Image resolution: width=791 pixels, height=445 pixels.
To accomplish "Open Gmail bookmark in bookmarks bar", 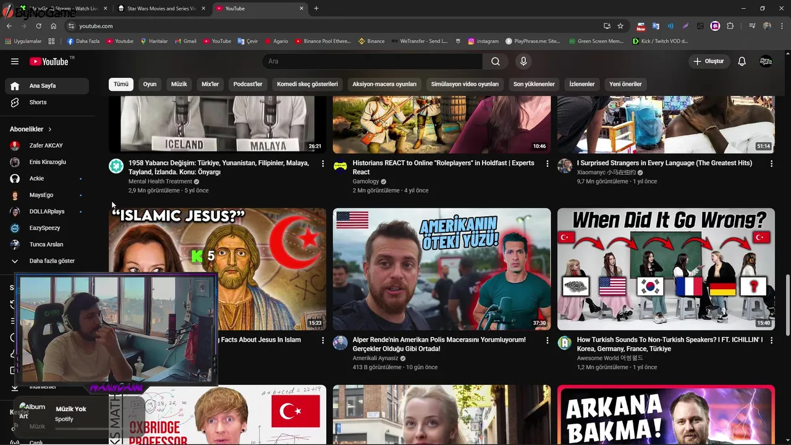I will click(185, 41).
